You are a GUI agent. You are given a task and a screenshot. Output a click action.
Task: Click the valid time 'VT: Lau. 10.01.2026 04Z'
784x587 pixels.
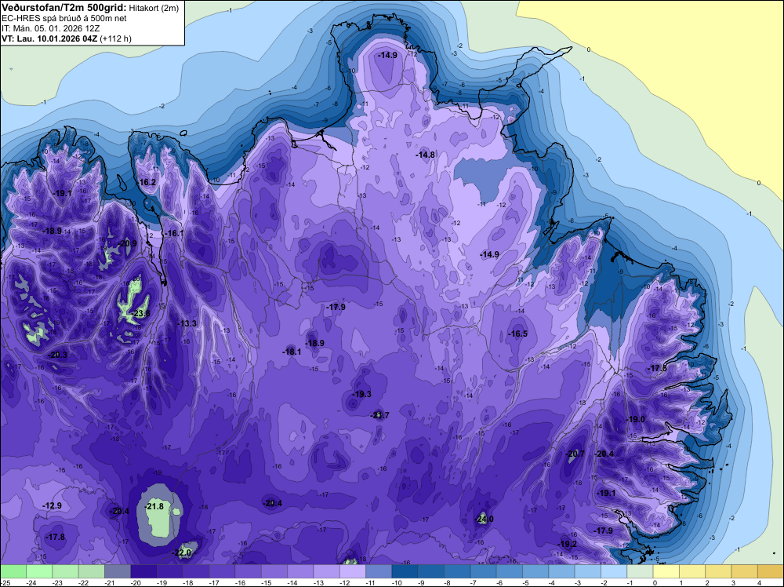[49, 38]
